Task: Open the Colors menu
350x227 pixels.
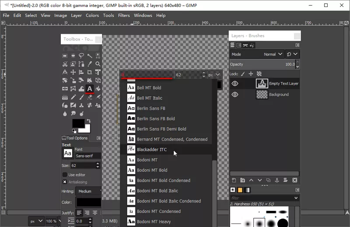Action: (92, 15)
